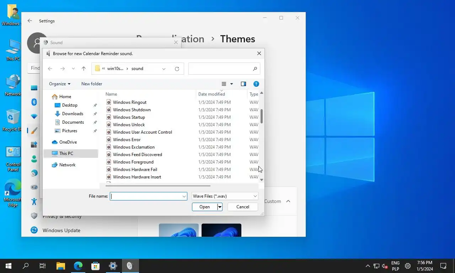
Task: Open the view options dropdown arrow
Action: coord(231,84)
